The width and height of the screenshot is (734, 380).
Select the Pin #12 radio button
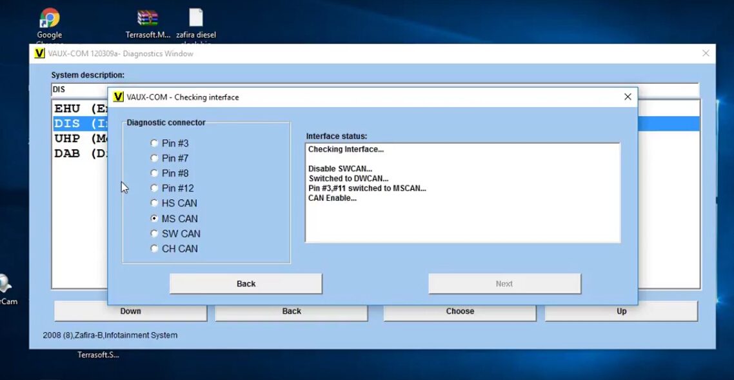[x=155, y=188]
